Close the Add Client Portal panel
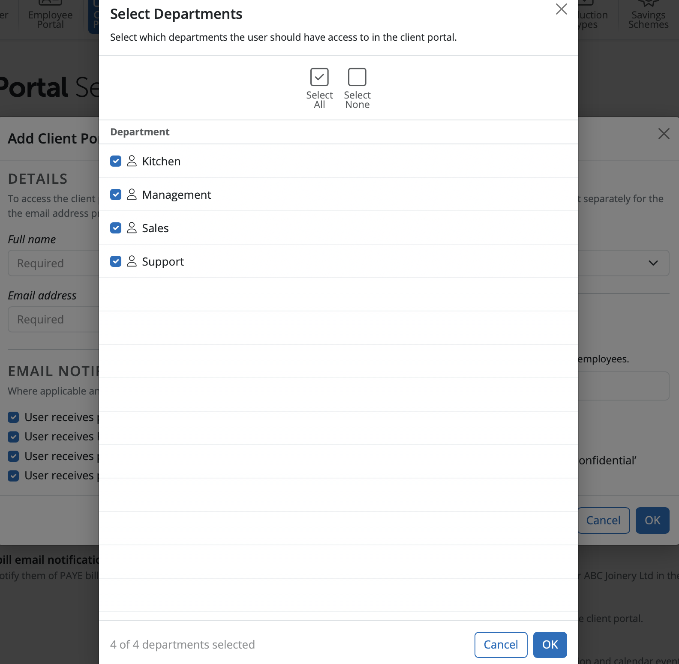Screen dimensions: 679x664 [x=664, y=134]
